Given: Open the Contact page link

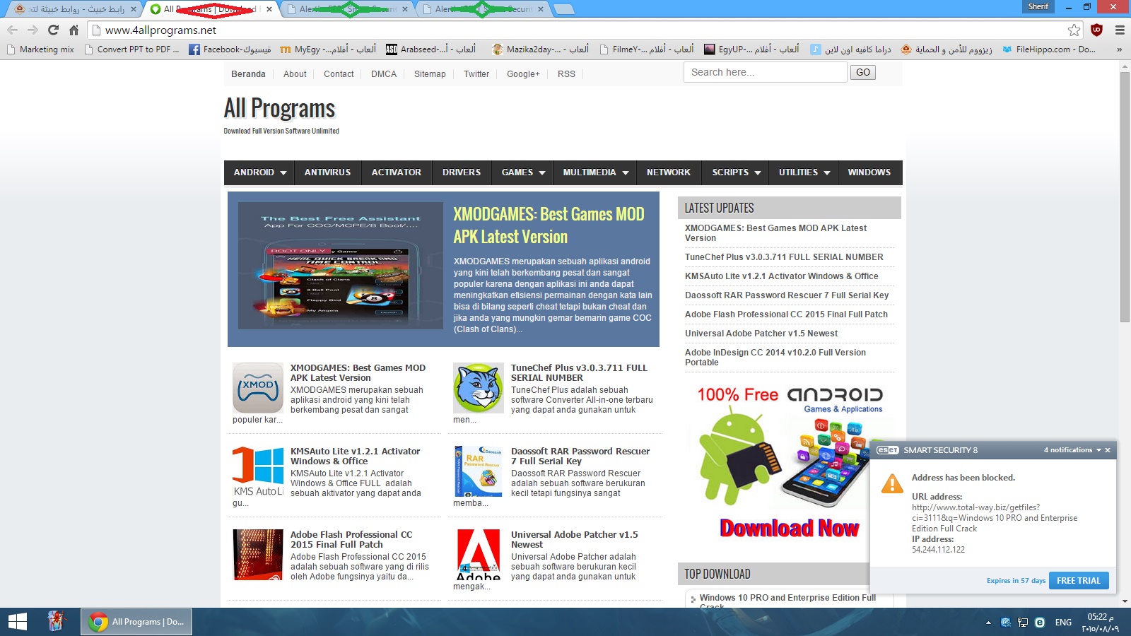Looking at the screenshot, I should click(339, 74).
